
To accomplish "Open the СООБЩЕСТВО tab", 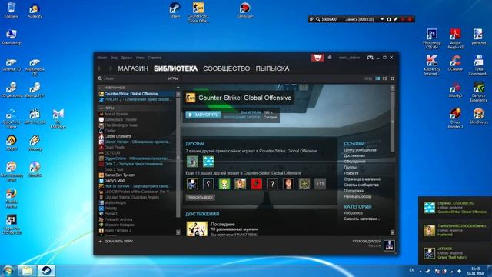I will coord(227,68).
